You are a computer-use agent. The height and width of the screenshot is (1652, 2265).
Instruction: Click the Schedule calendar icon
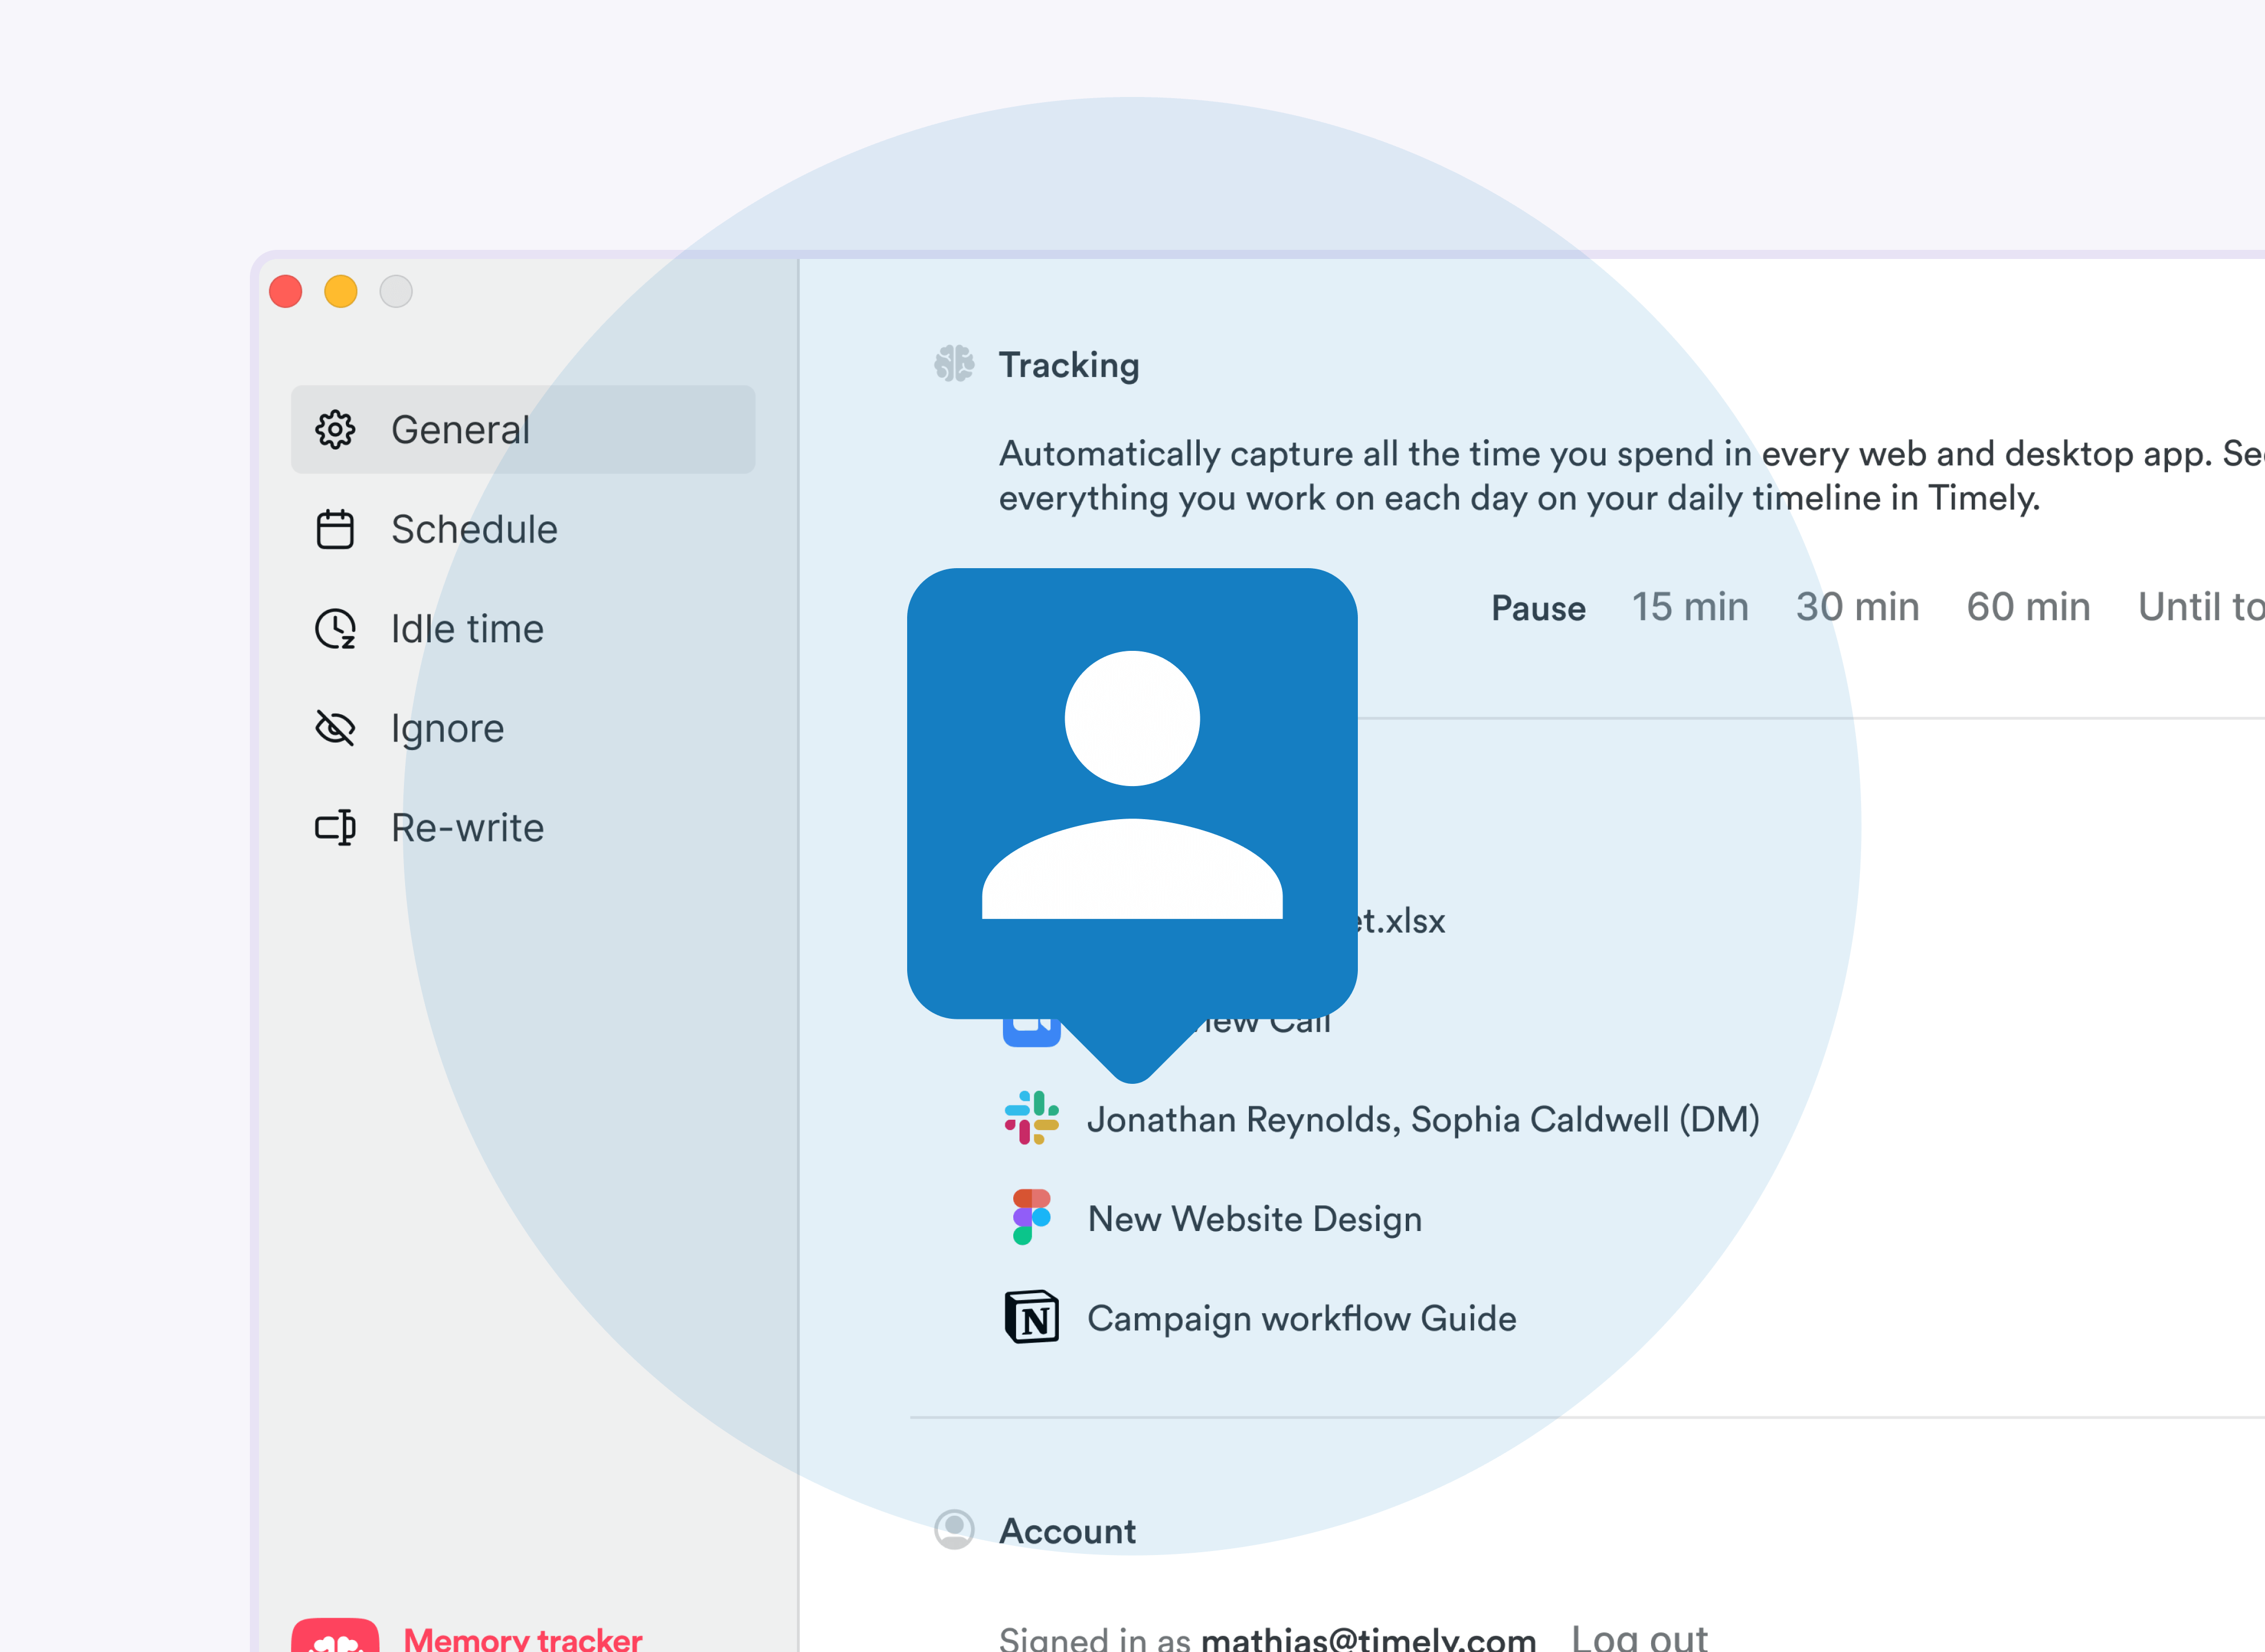point(335,529)
